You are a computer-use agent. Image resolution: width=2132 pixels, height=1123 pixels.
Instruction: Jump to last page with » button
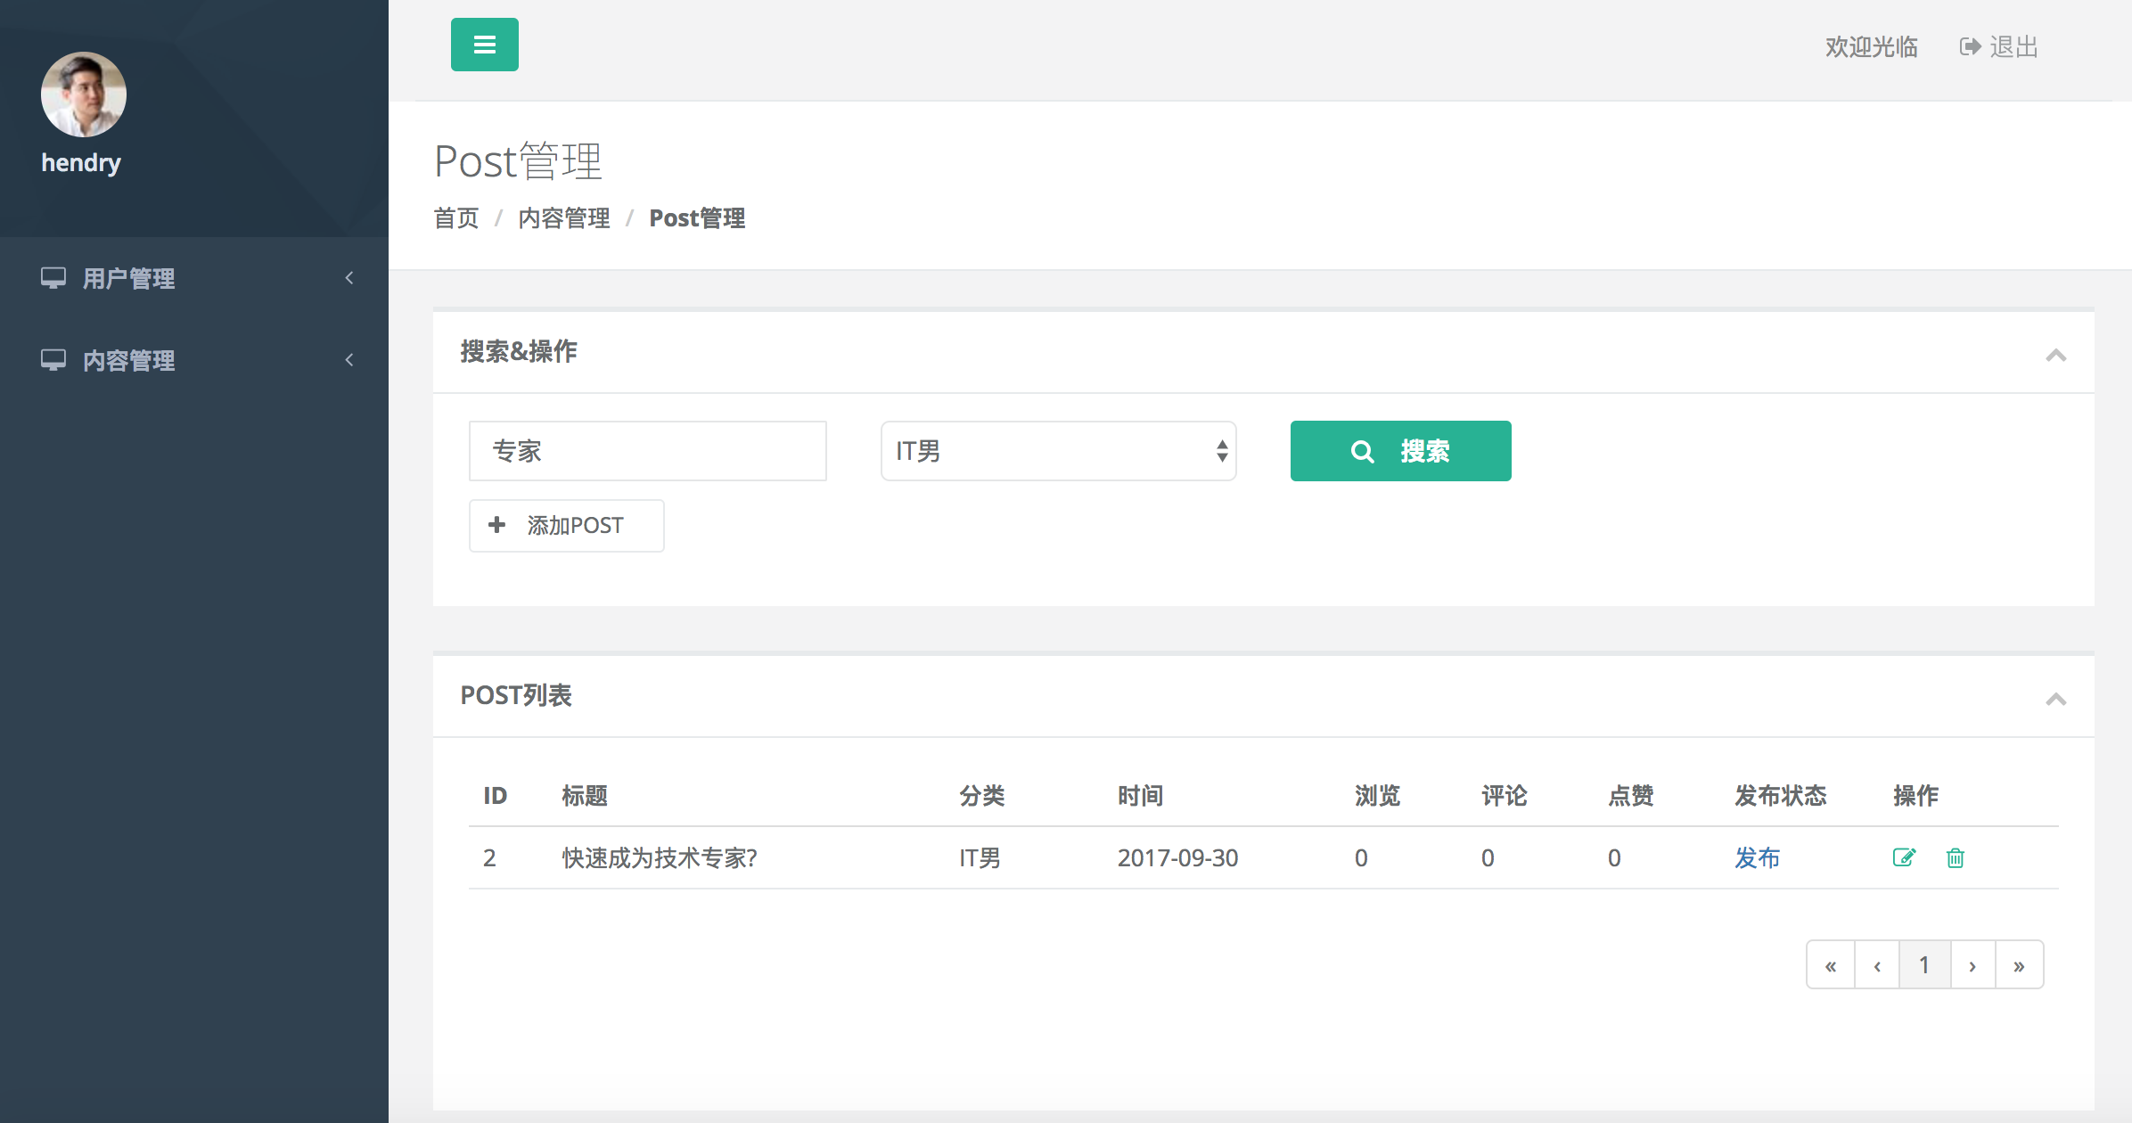point(2019,965)
